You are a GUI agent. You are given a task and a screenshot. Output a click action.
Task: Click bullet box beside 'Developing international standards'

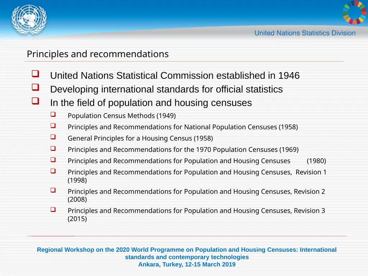[36, 87]
